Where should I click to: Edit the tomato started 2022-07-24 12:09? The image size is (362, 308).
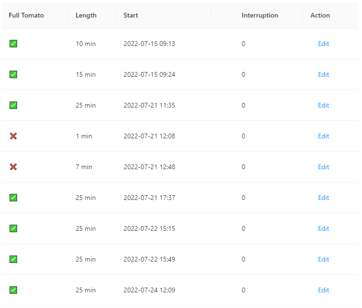324,290
